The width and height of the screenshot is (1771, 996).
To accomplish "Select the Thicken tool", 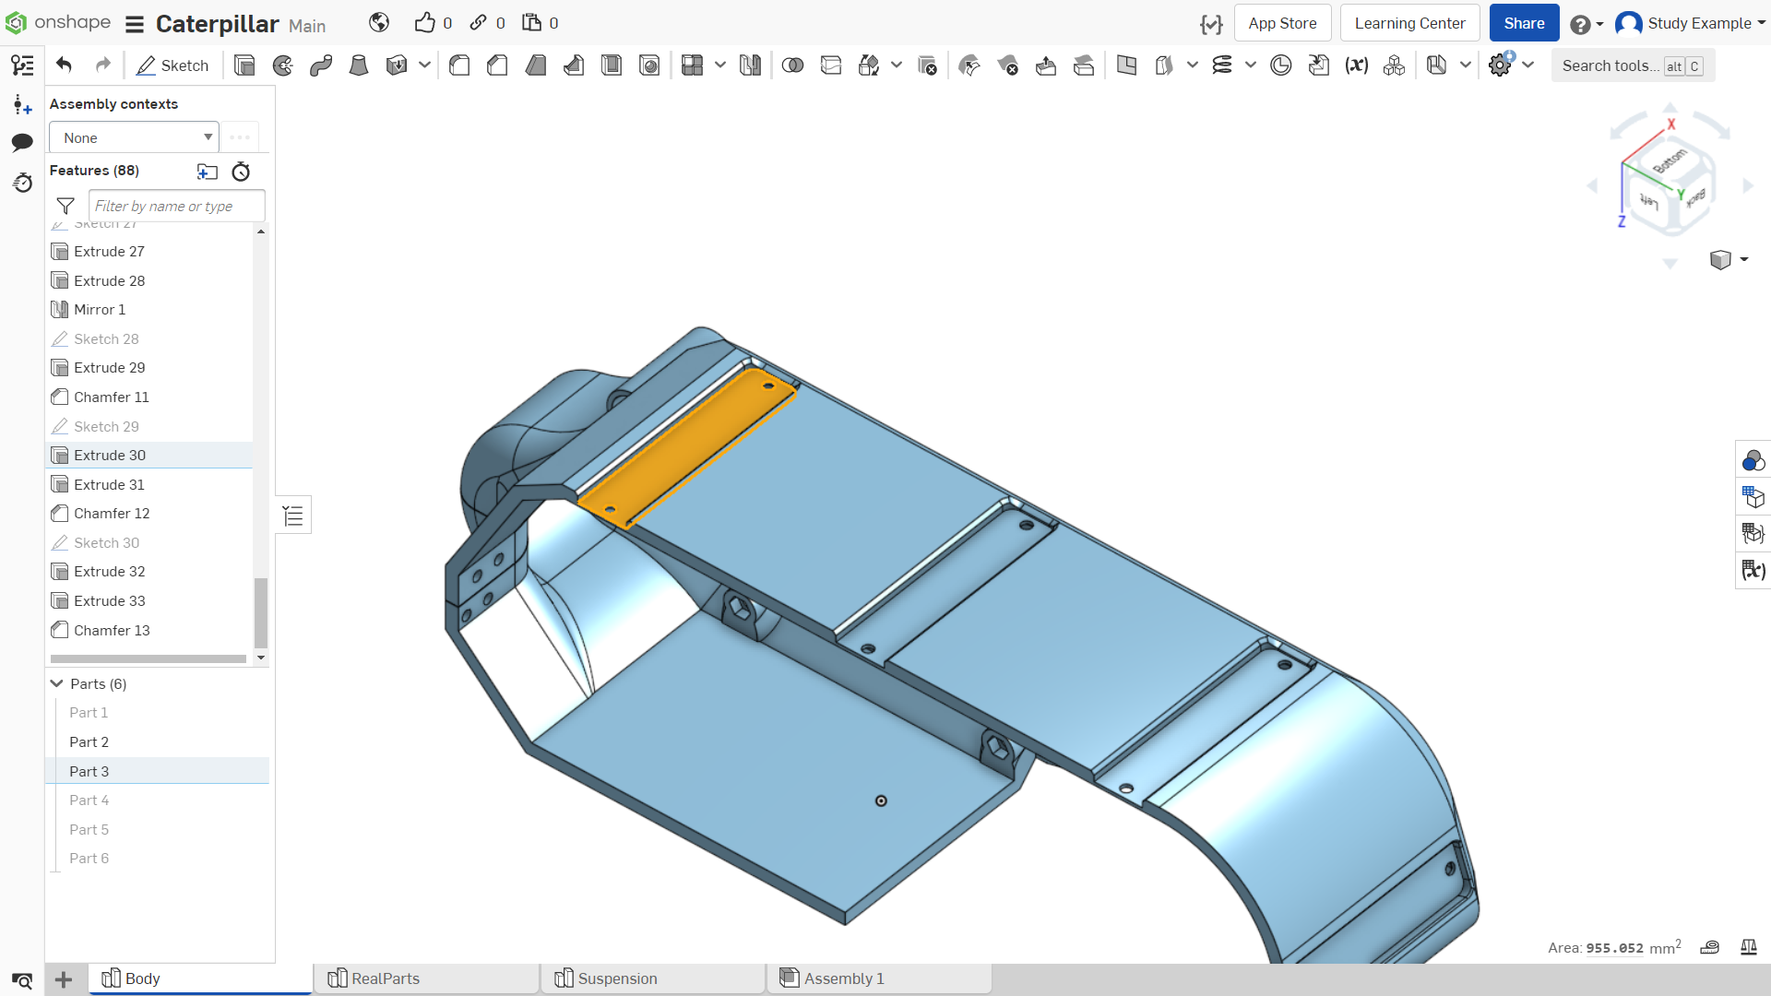I will (x=397, y=65).
